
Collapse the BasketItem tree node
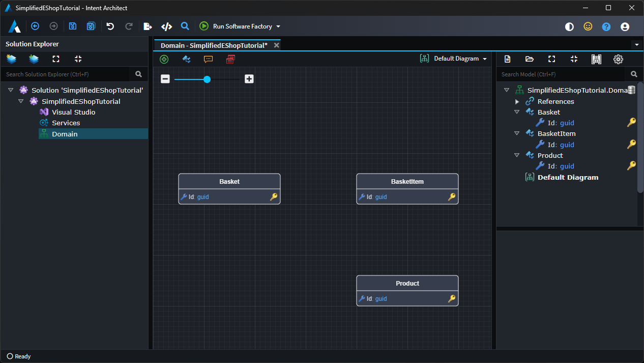tap(517, 133)
